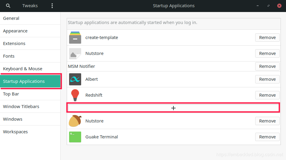The width and height of the screenshot is (286, 160).
Task: Remove Guake Terminal from startup
Action: (267, 137)
